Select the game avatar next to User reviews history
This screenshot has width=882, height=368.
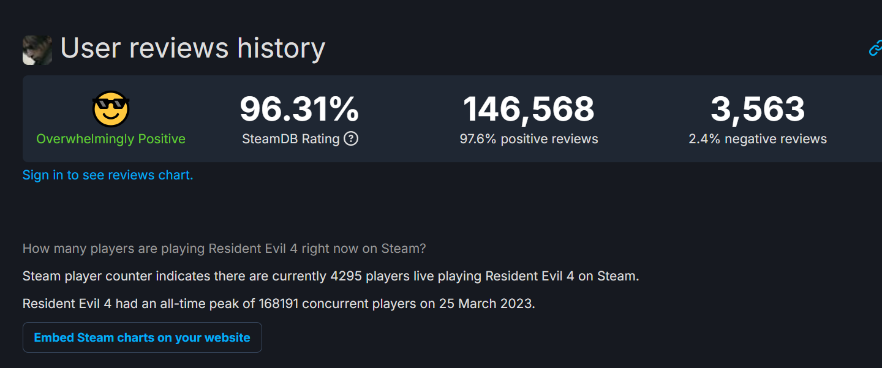coord(37,50)
